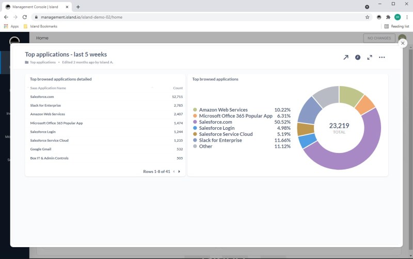Image resolution: width=413 pixels, height=259 pixels.
Task: Sort by Saas Application Name column
Action: (x=48, y=88)
